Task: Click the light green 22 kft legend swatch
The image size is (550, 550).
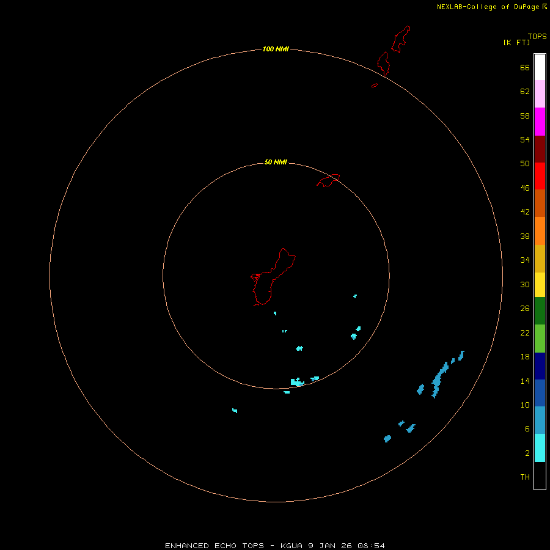Action: (x=540, y=339)
